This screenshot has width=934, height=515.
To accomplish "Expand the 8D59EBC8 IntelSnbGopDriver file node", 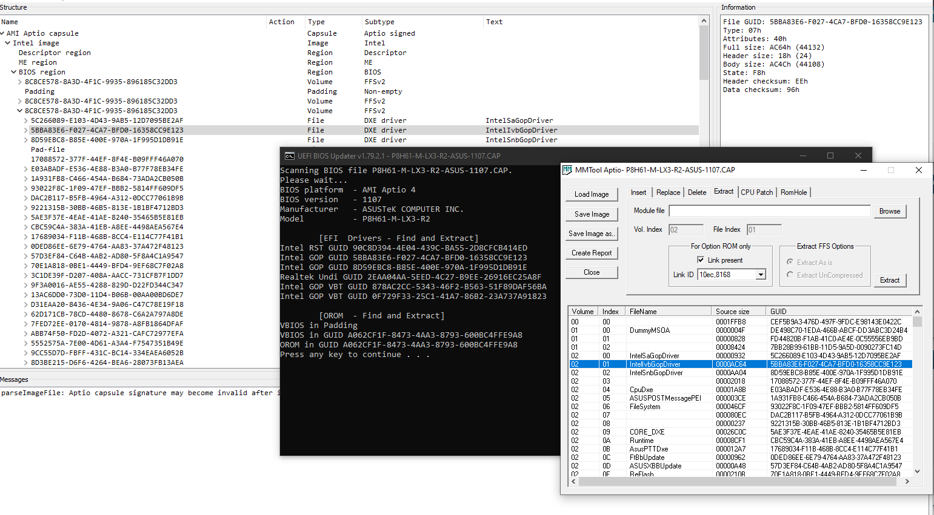I will click(x=26, y=140).
